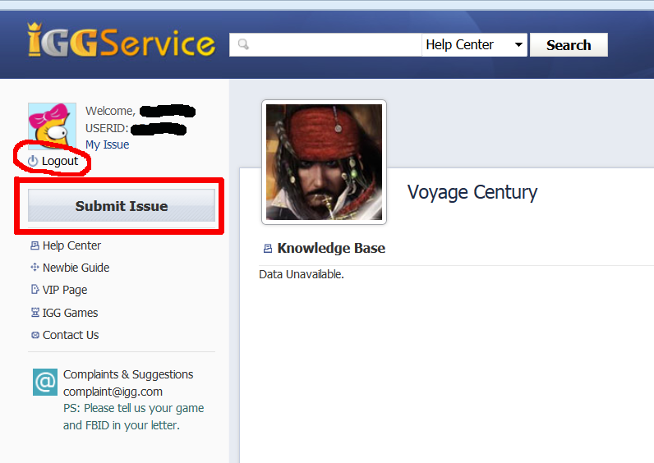Click the user avatar with pink bow

point(52,125)
